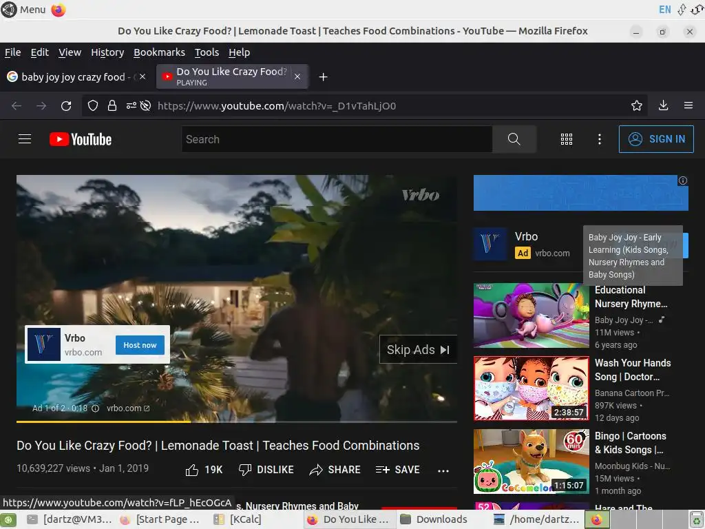Click the SIGN IN button

coord(656,139)
